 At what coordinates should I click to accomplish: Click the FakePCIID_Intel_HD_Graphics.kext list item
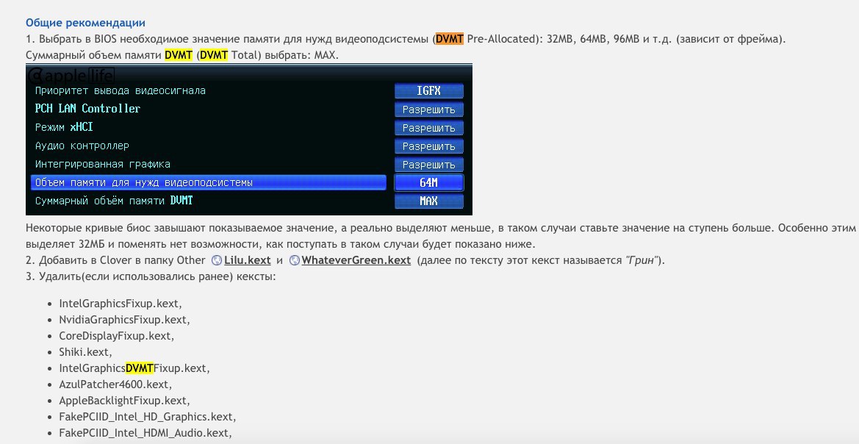tap(148, 417)
